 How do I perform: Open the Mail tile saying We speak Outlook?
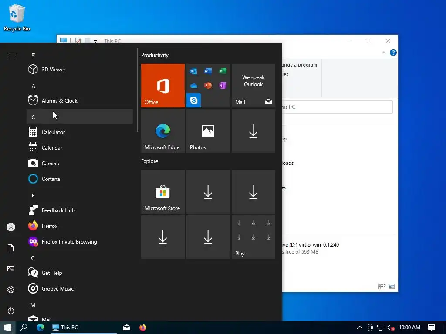tap(253, 86)
